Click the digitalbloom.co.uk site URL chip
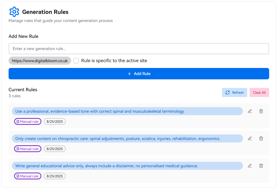The height and width of the screenshot is (190, 278). (40, 61)
